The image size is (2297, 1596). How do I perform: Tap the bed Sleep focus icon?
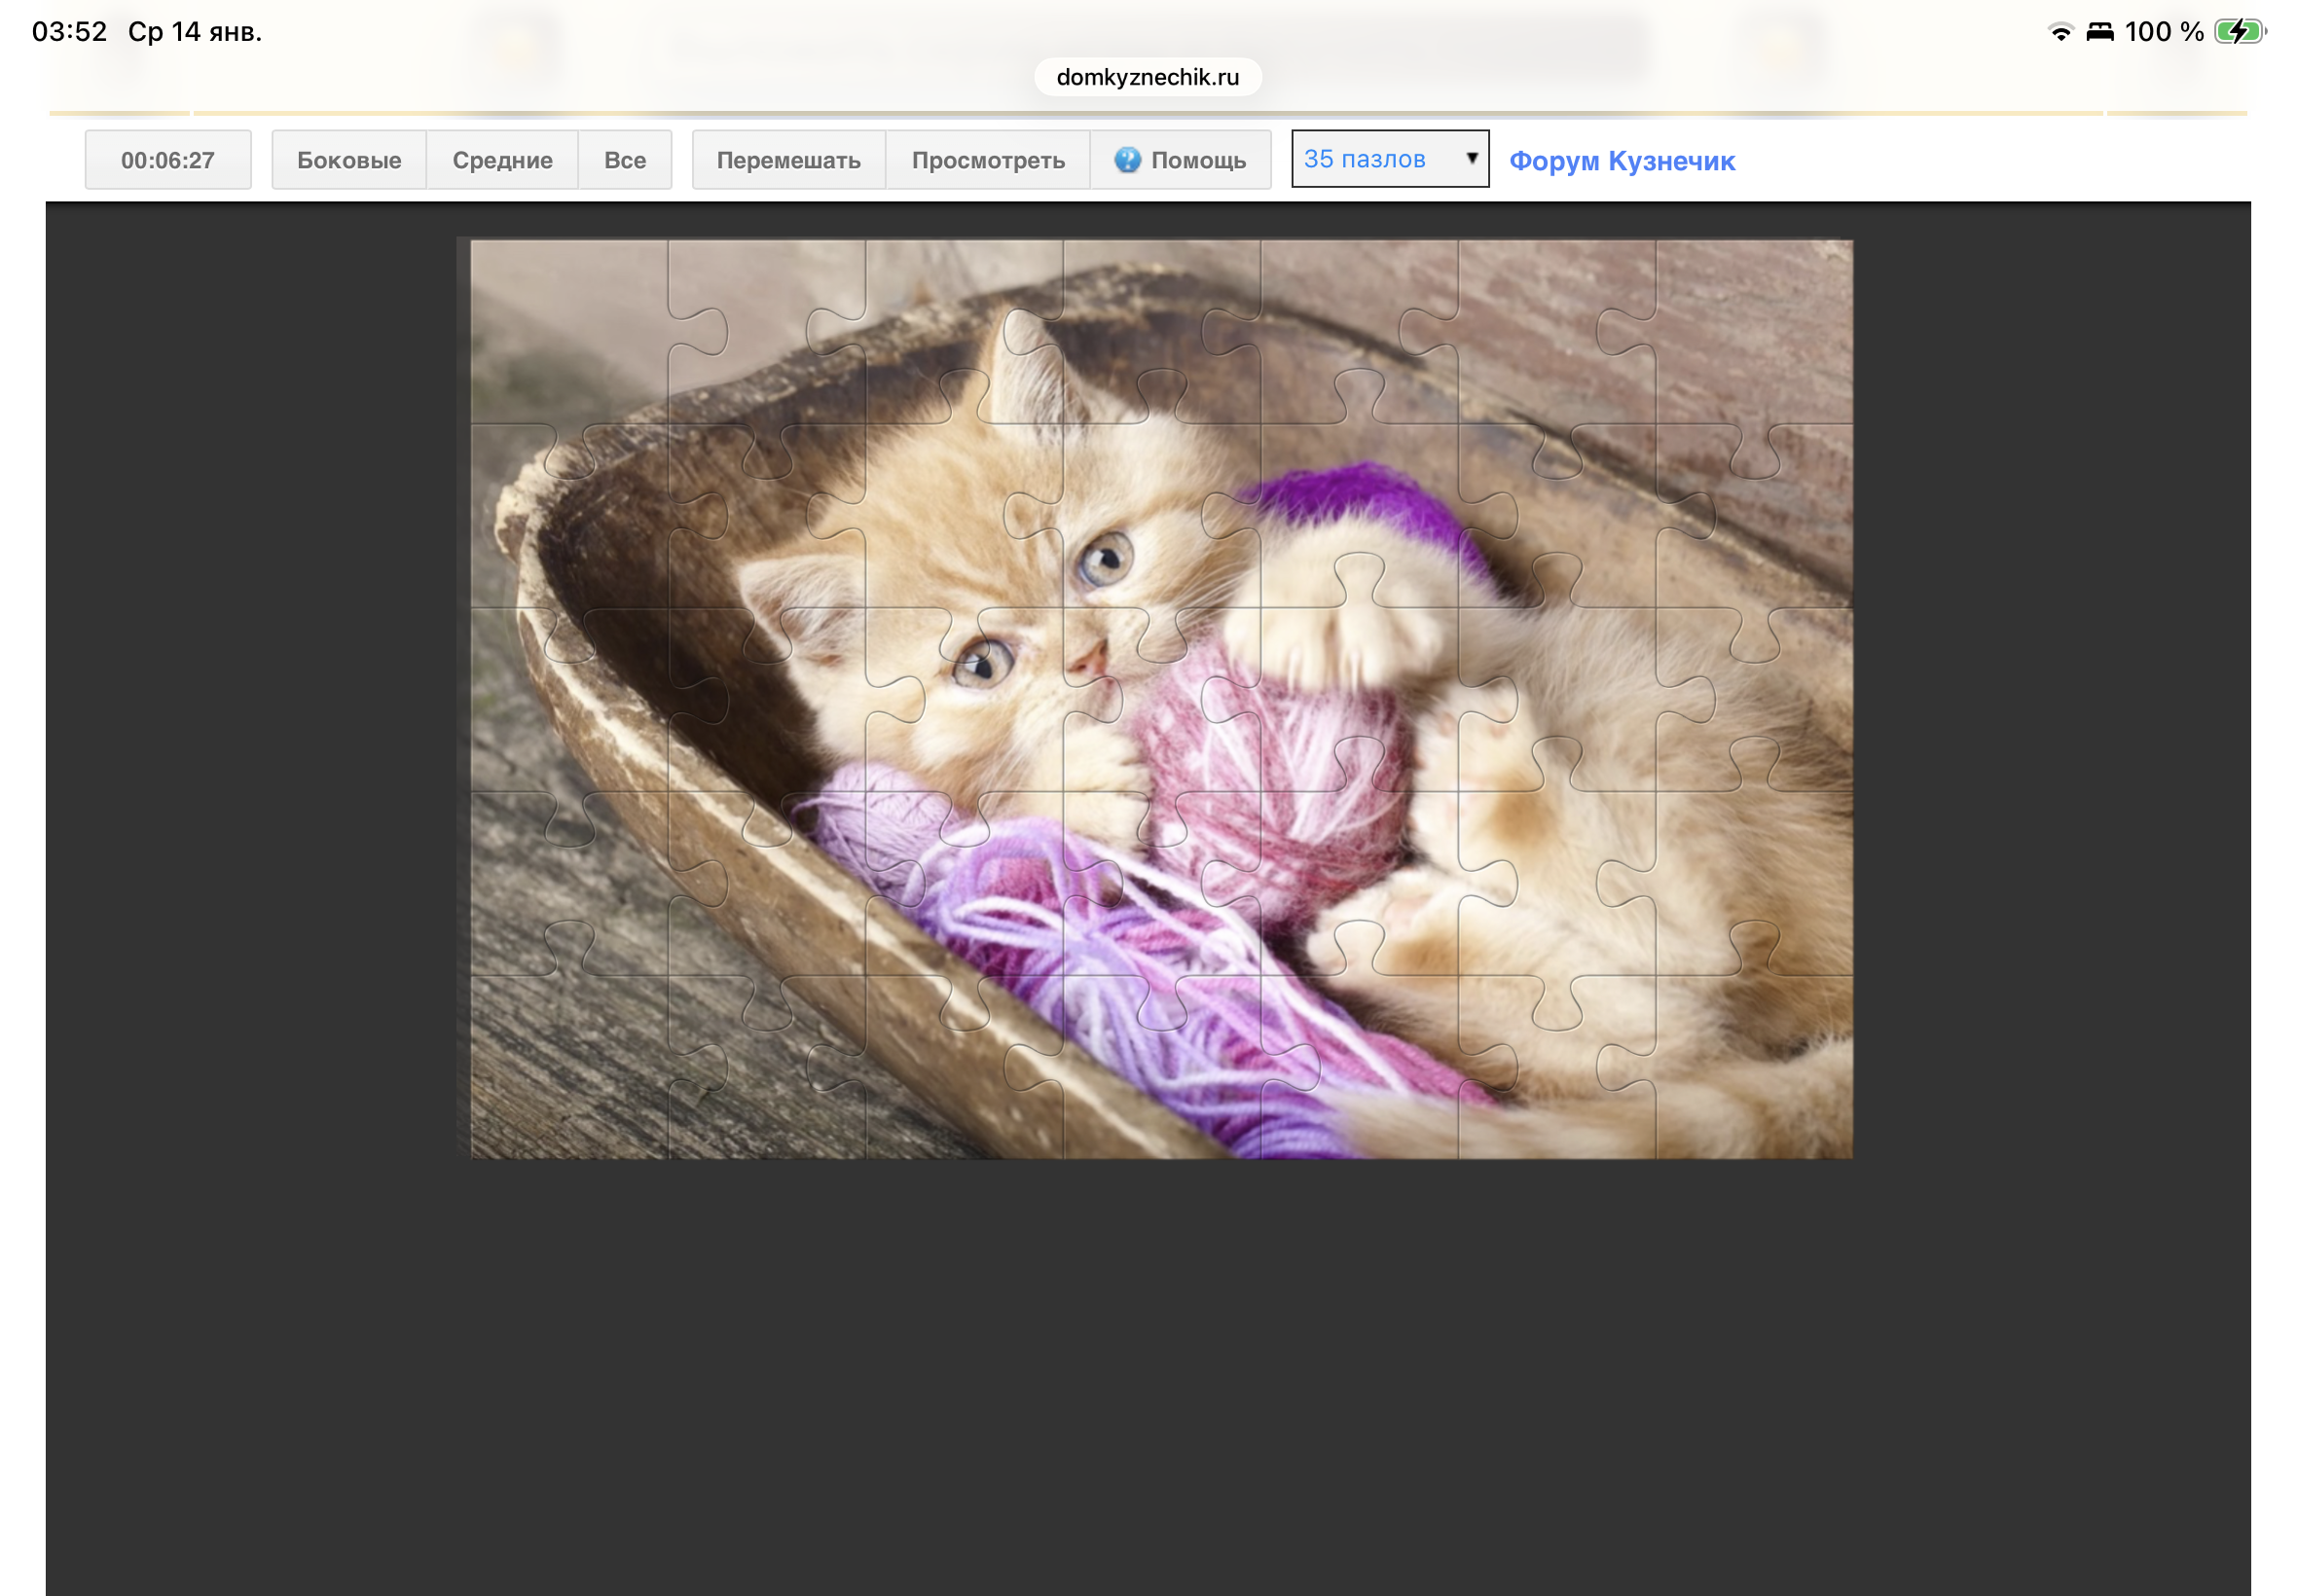(2099, 32)
